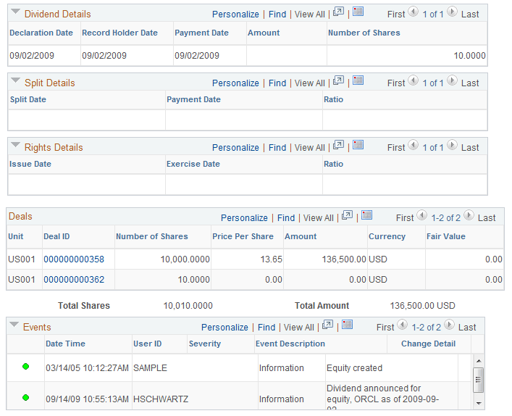
Task: Click green status dot for HSCHWARTZ event
Action: point(25,397)
